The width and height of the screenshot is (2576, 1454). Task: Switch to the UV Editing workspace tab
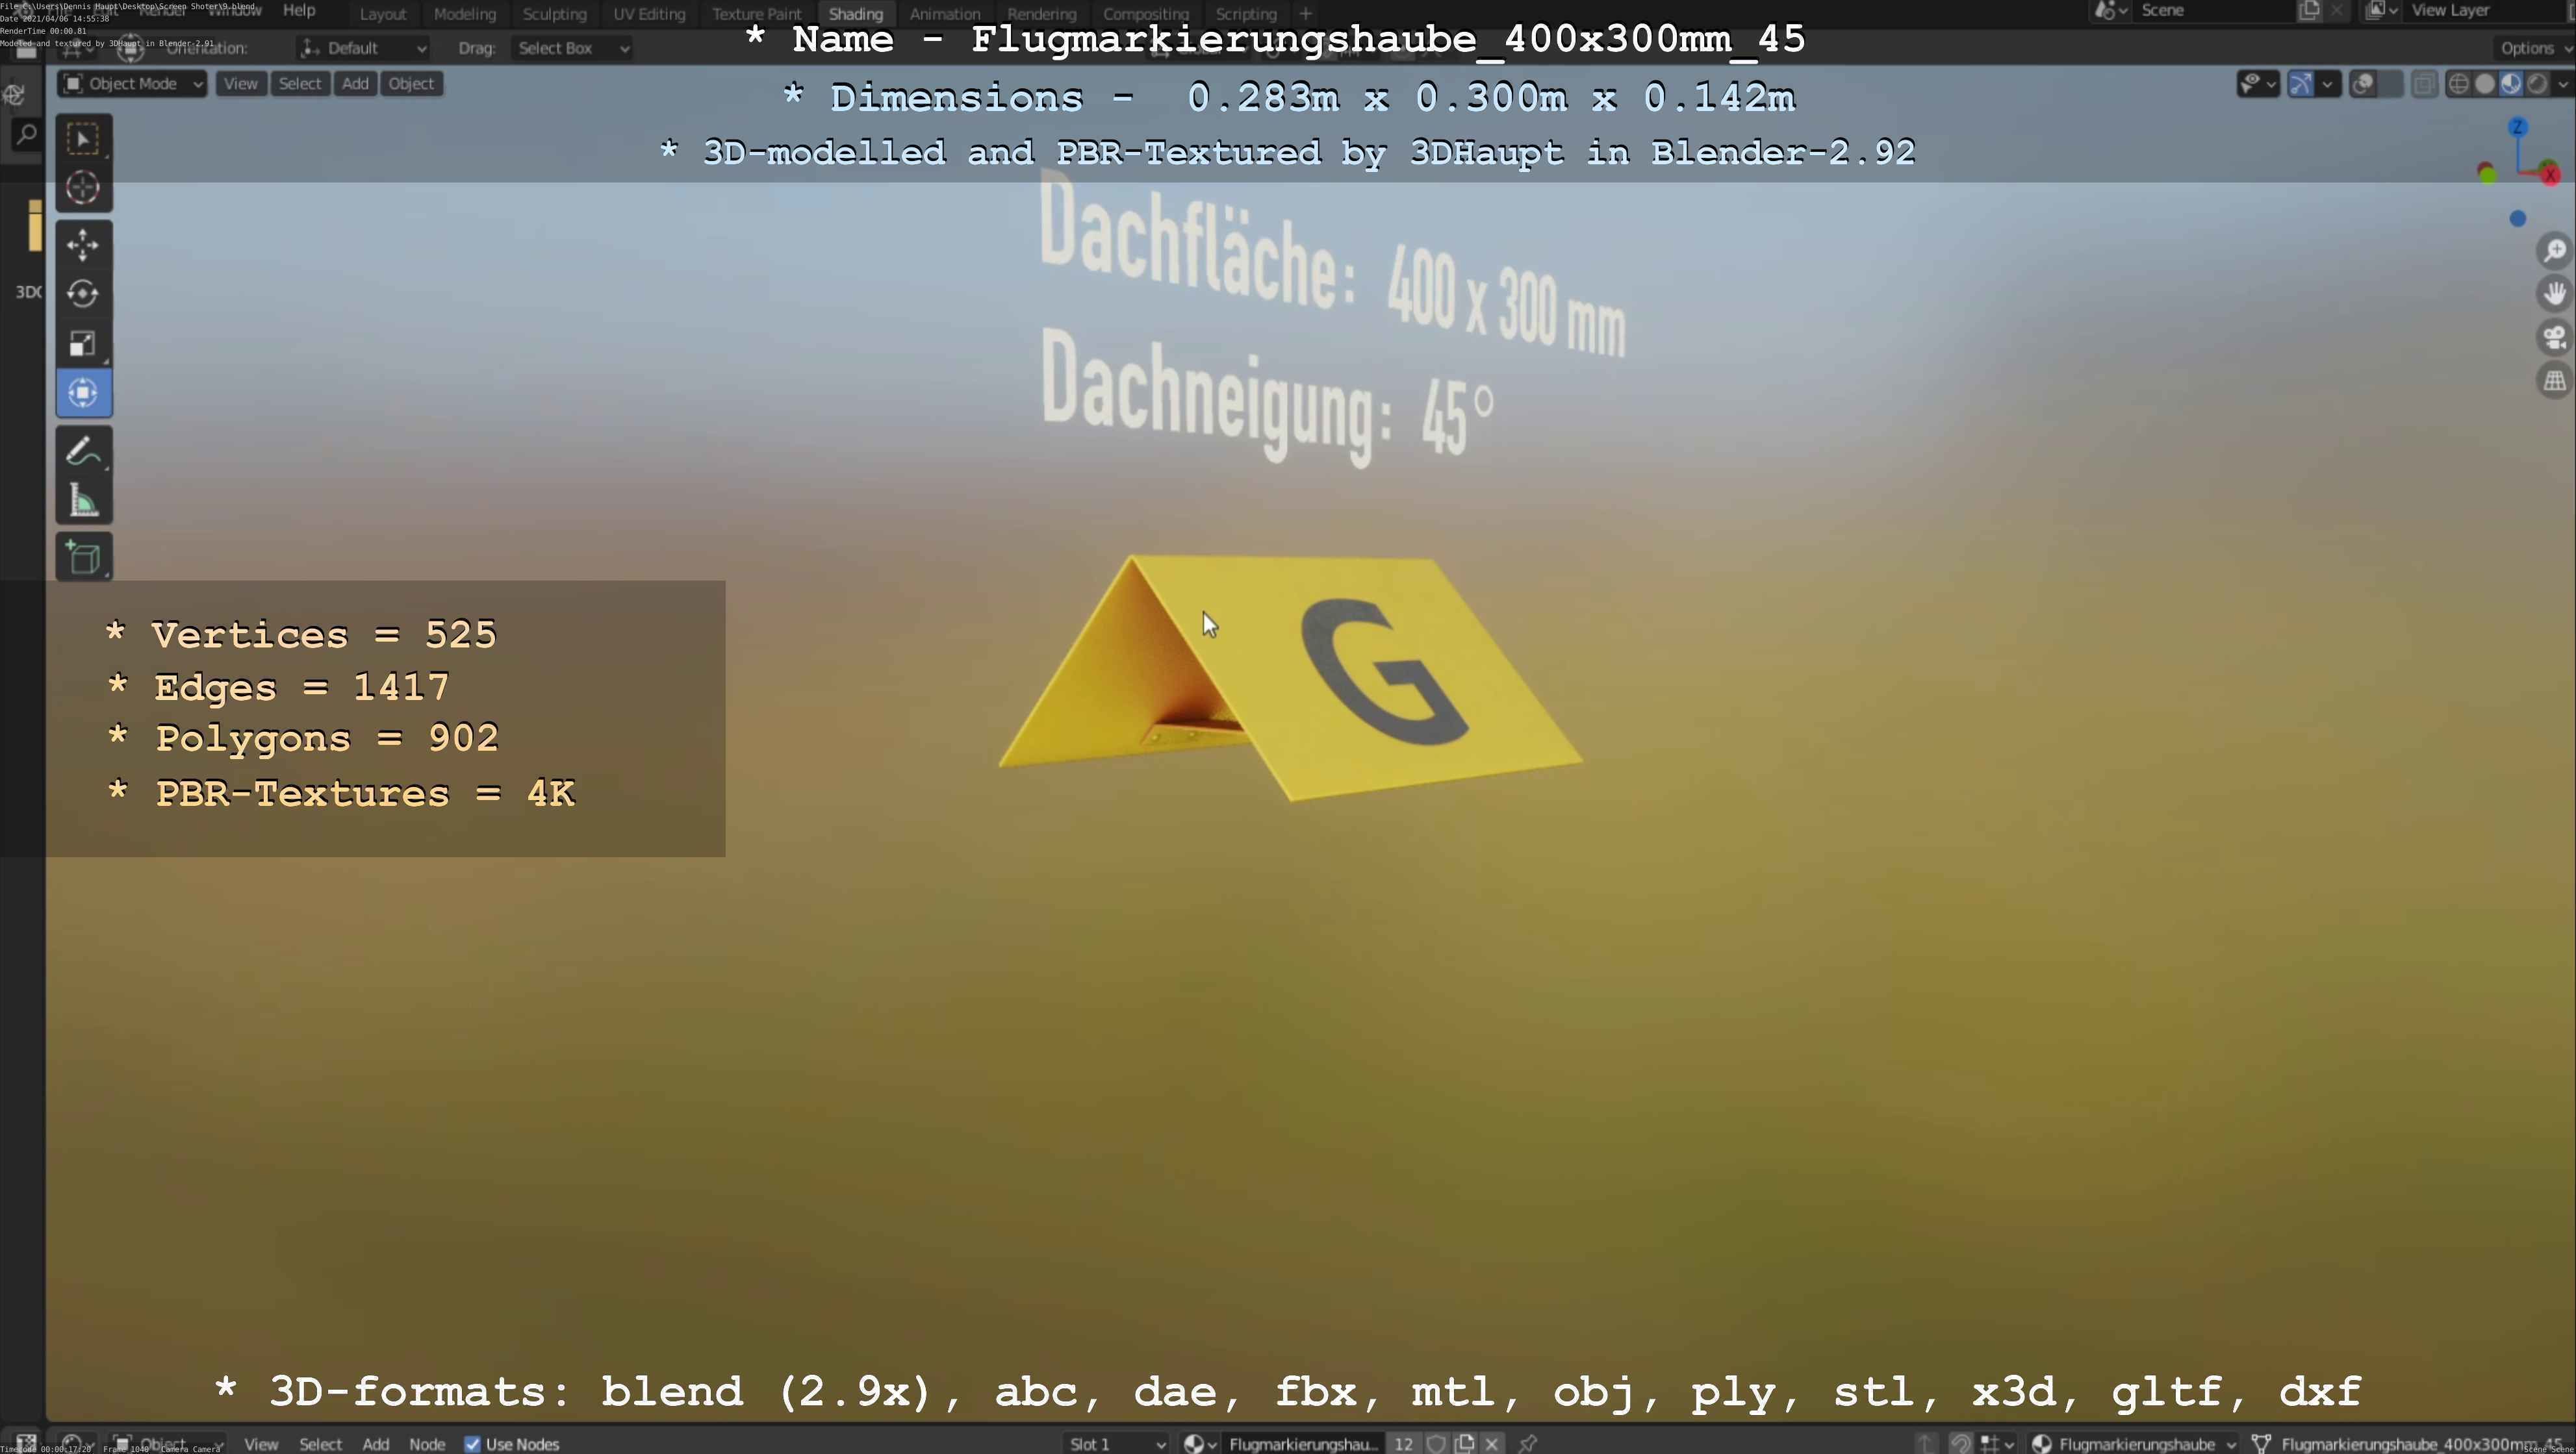click(x=649, y=14)
